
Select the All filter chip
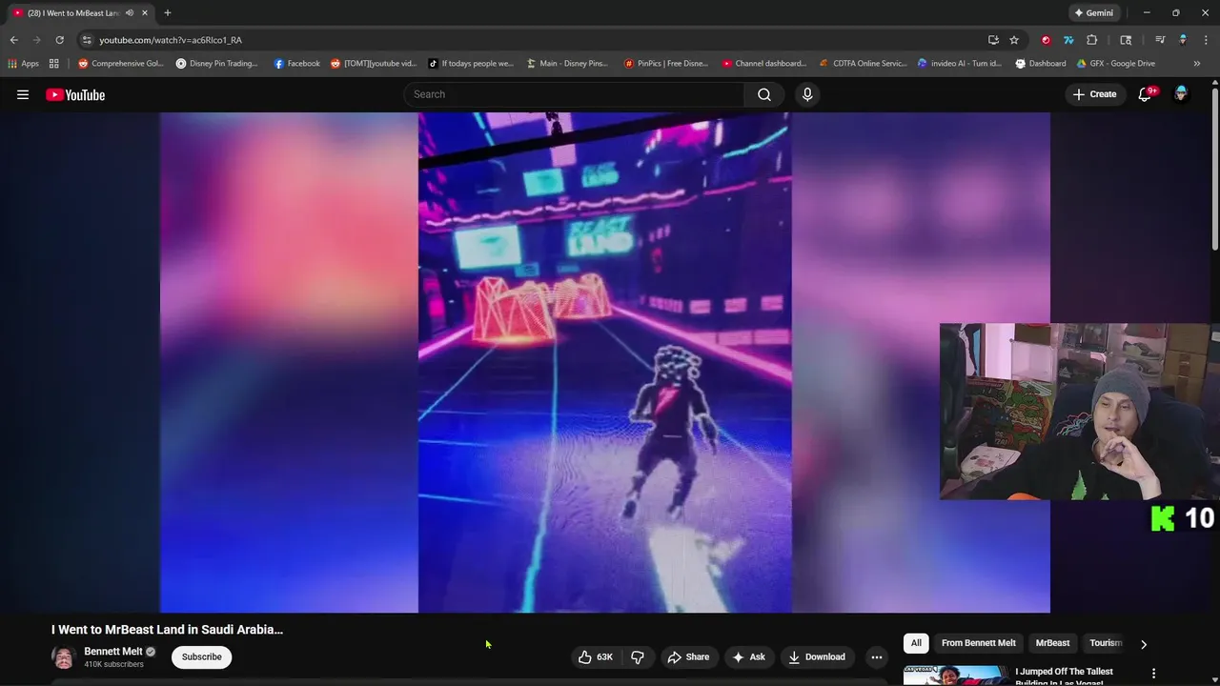[916, 643]
